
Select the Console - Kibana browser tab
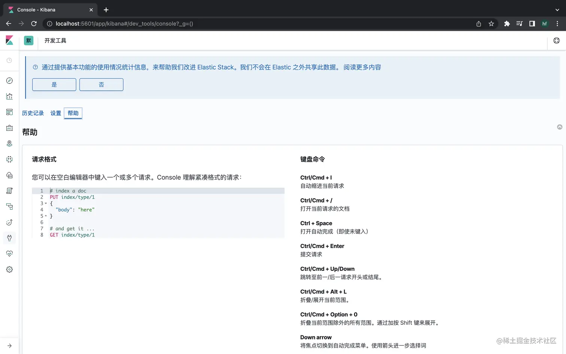pyautogui.click(x=50, y=10)
